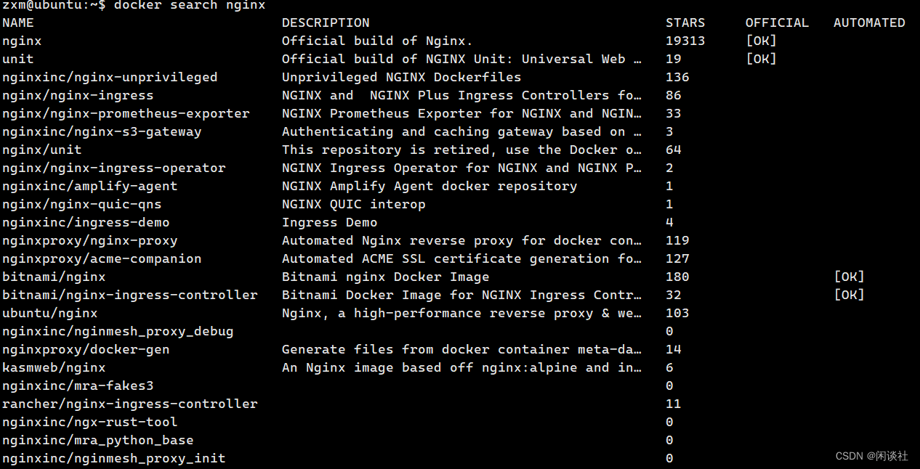Click the [OK] automated mark for bitnami/nginx
This screenshot has height=469, width=920.
[849, 277]
